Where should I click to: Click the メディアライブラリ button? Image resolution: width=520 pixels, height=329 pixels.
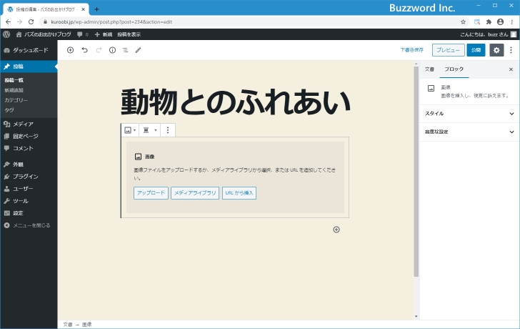pos(195,193)
